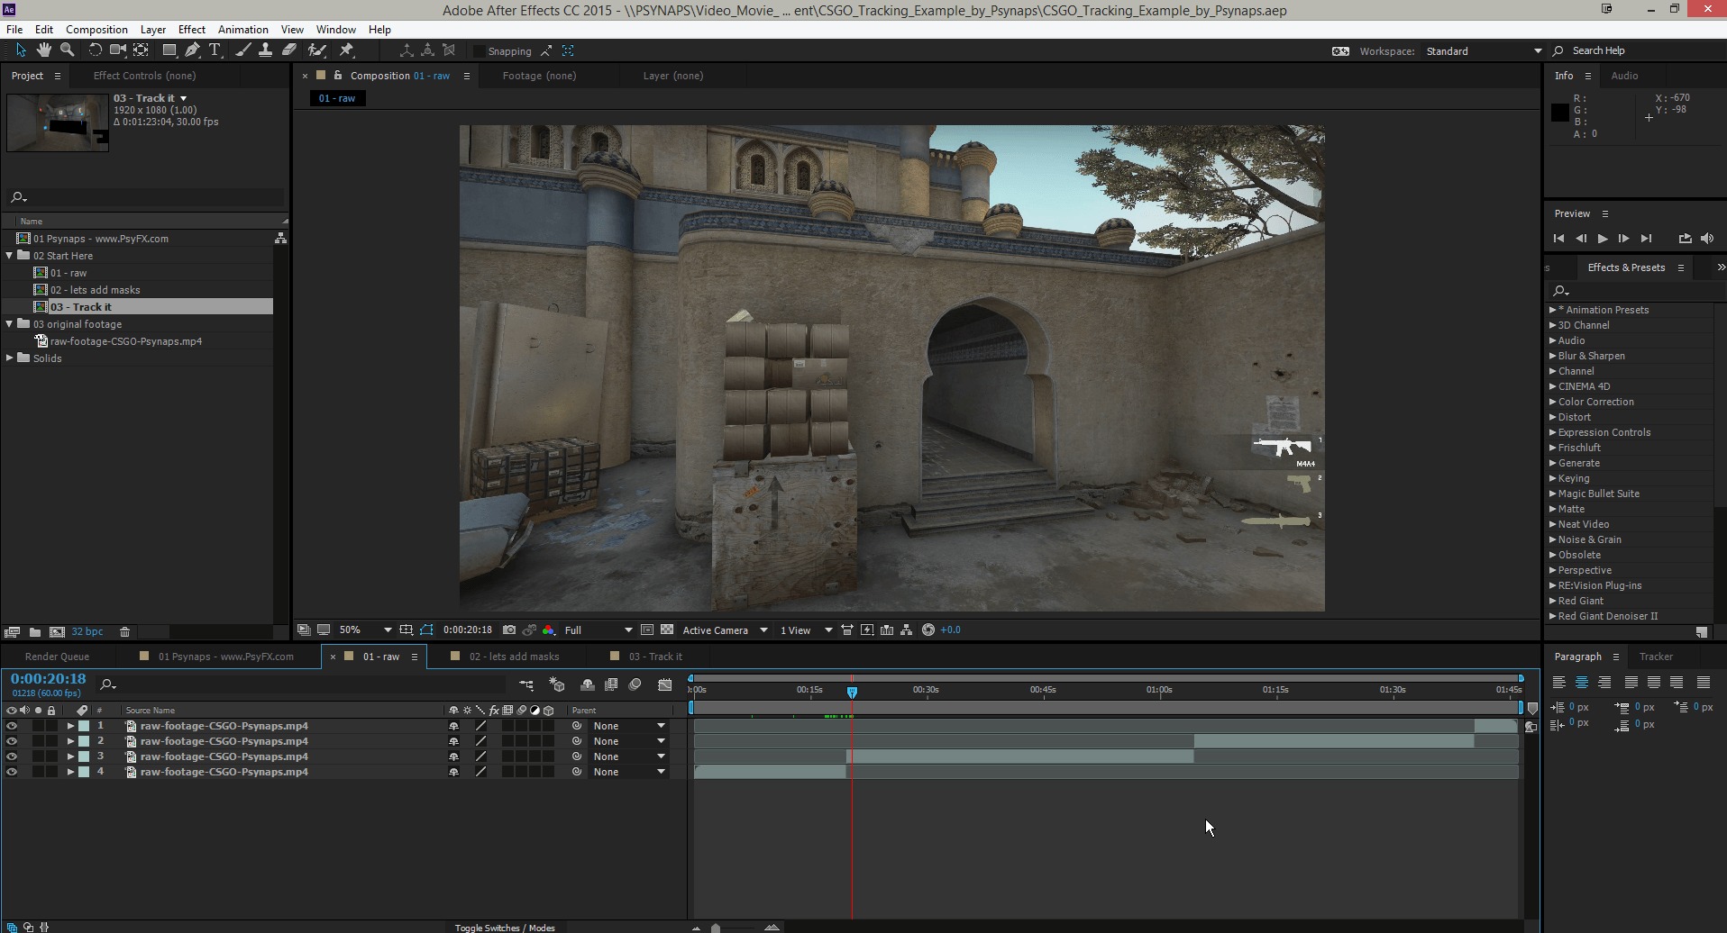Enable the Snapping checkbox
Image resolution: width=1727 pixels, height=933 pixels.
[480, 51]
